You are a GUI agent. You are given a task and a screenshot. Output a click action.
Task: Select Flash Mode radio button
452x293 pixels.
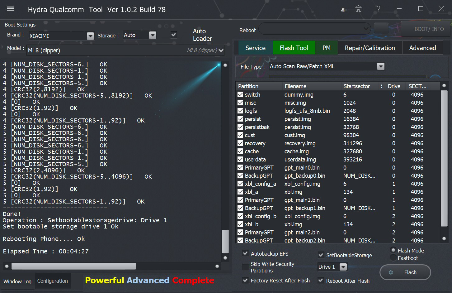(393, 250)
